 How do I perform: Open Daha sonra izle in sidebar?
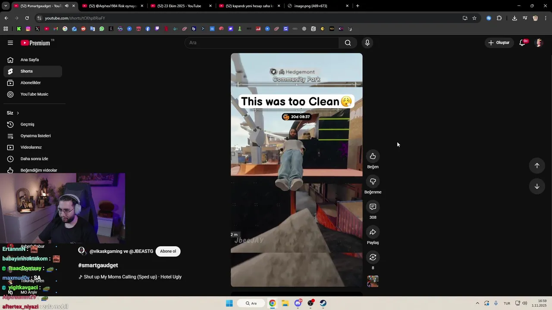[x=33, y=159]
